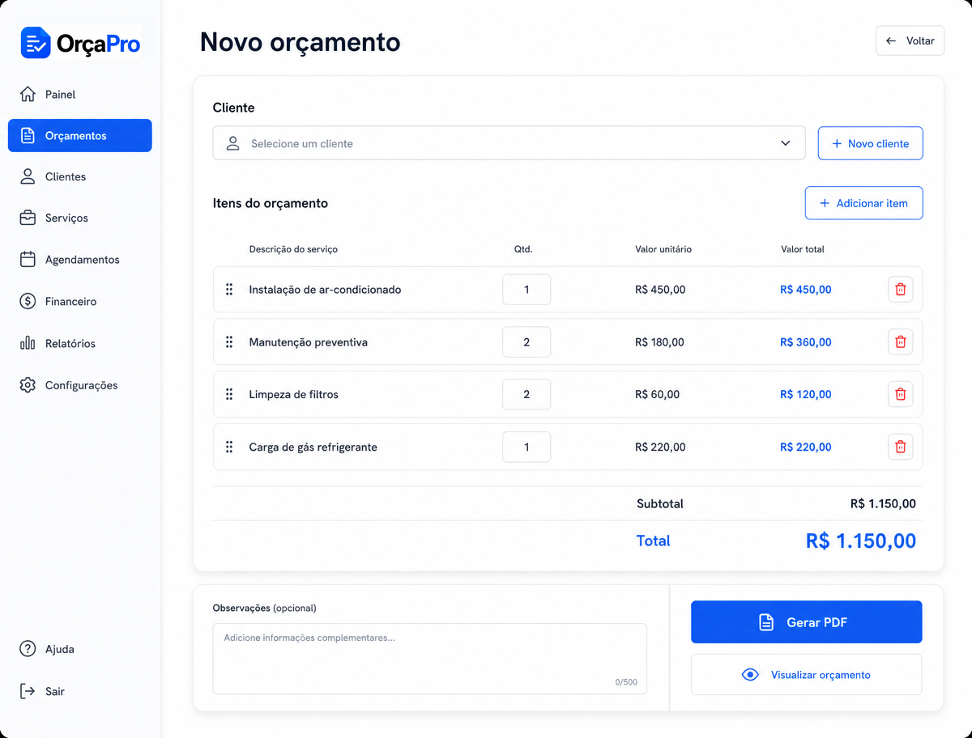Open Relatórios from the sidebar

(79, 343)
